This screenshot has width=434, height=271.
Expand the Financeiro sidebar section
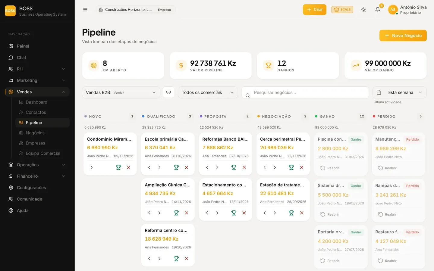click(37, 176)
